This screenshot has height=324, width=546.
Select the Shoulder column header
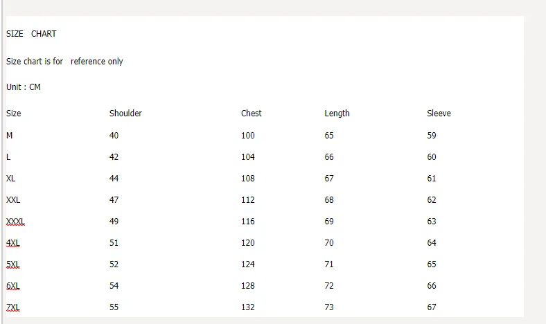click(x=125, y=114)
